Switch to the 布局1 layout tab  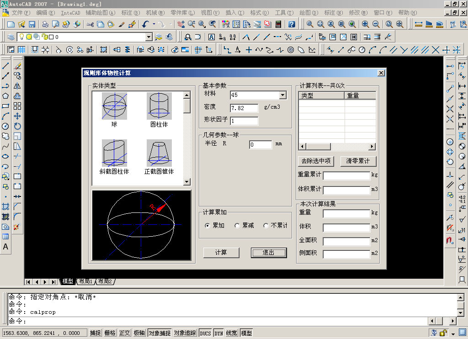85,281
